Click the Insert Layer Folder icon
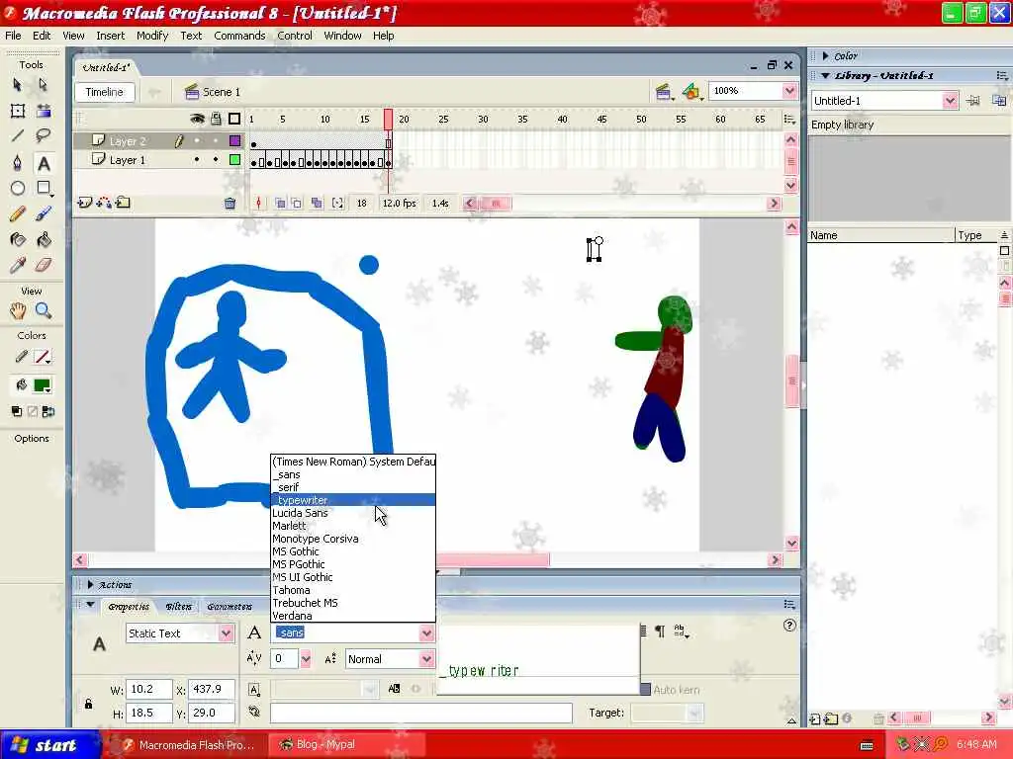This screenshot has width=1013, height=759. (x=123, y=203)
